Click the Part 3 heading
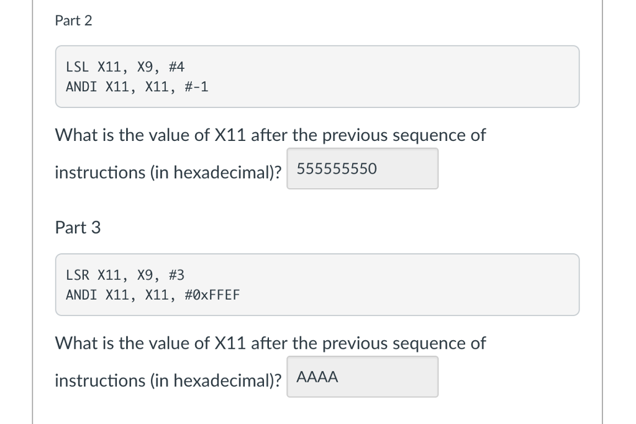 tap(78, 227)
